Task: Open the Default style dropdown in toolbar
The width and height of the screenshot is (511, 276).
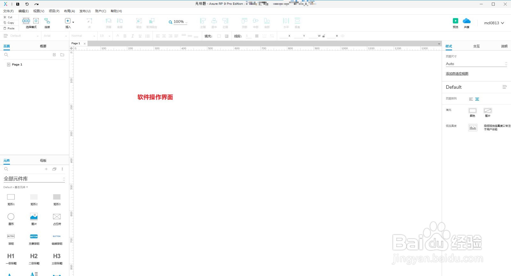Action: (x=24, y=36)
